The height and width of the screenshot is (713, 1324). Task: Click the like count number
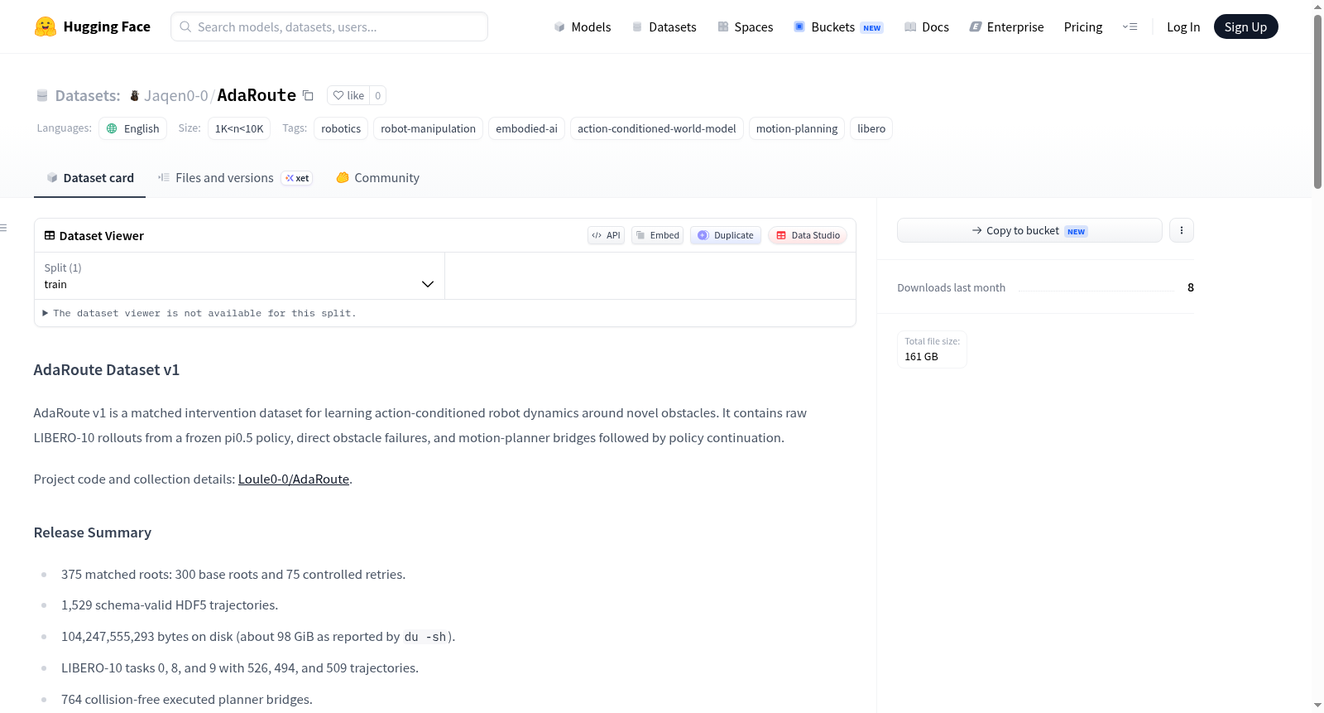[x=378, y=95]
